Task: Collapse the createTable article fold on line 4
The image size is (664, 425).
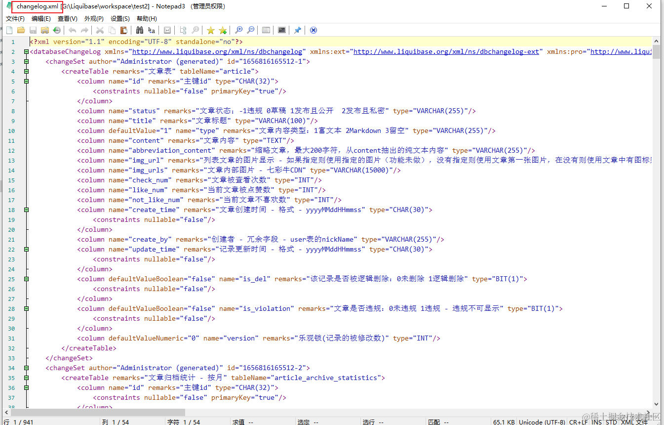Action: tap(26, 71)
